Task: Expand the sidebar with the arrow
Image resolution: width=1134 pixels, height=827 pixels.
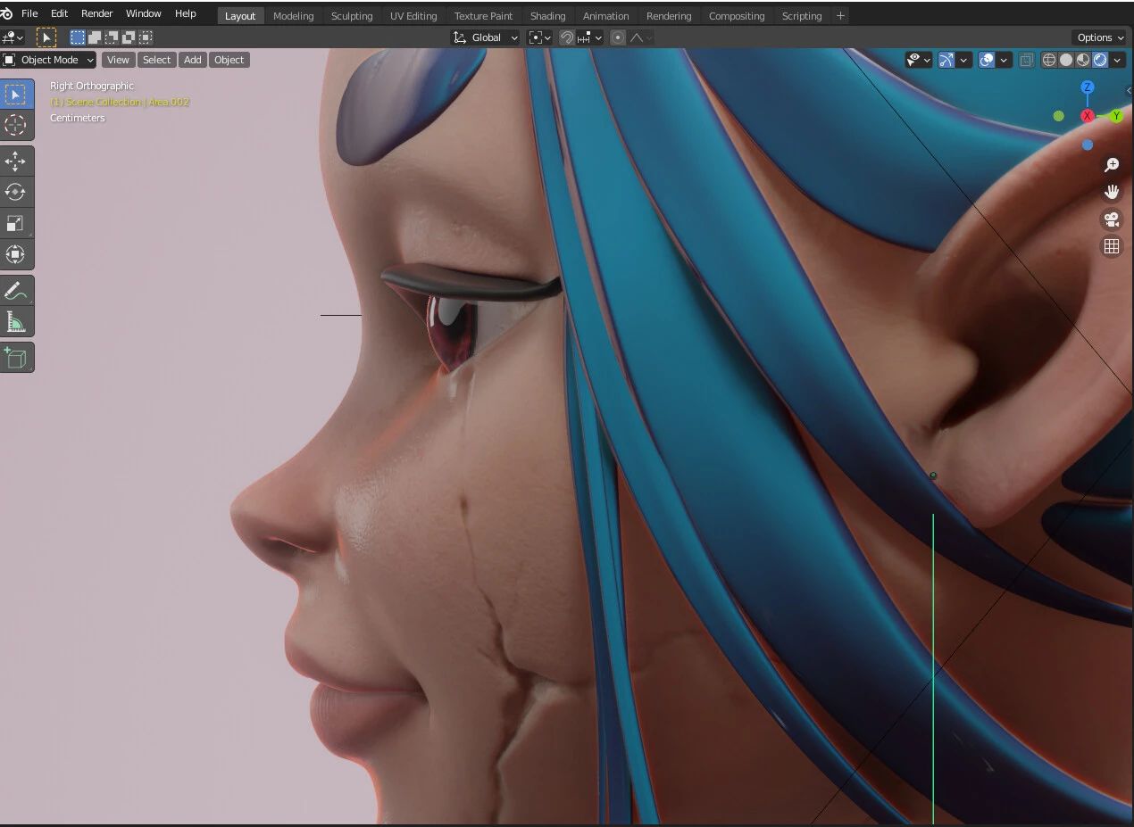Action: click(x=1130, y=90)
